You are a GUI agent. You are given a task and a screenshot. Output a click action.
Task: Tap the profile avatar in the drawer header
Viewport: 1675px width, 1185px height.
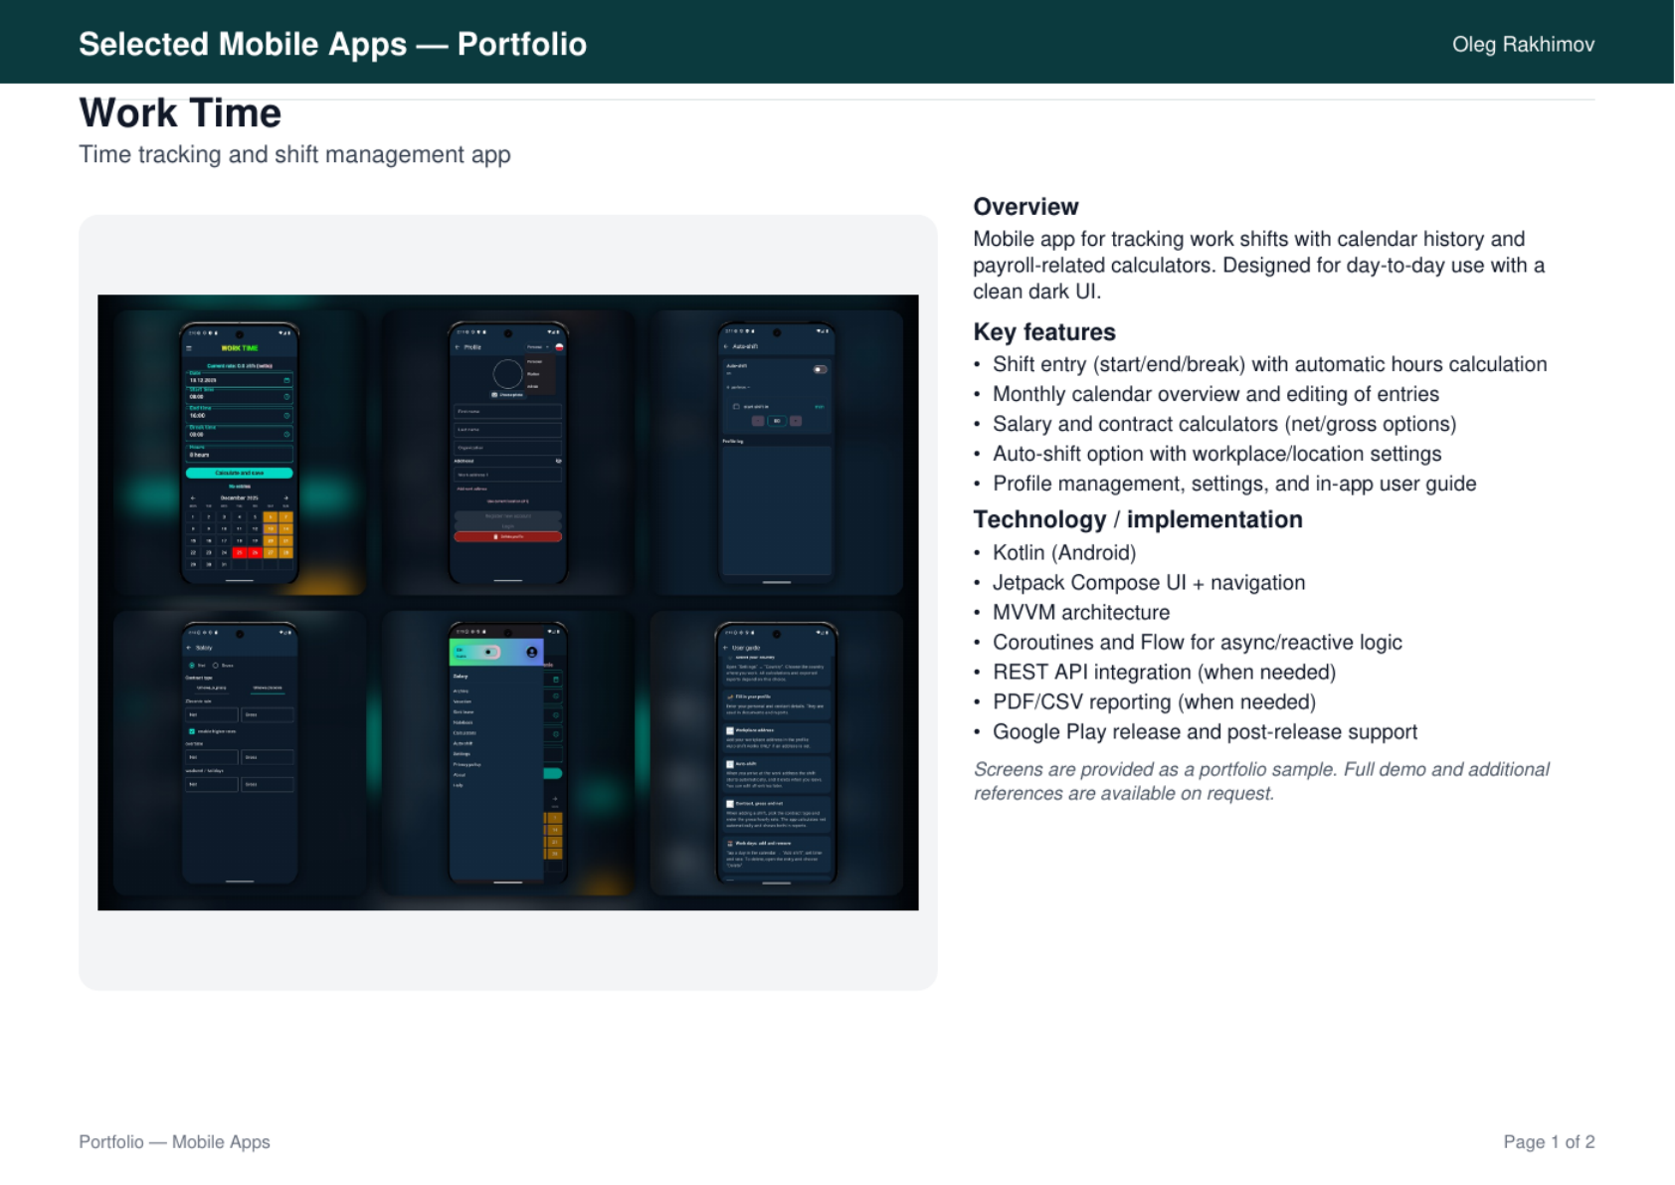click(532, 653)
